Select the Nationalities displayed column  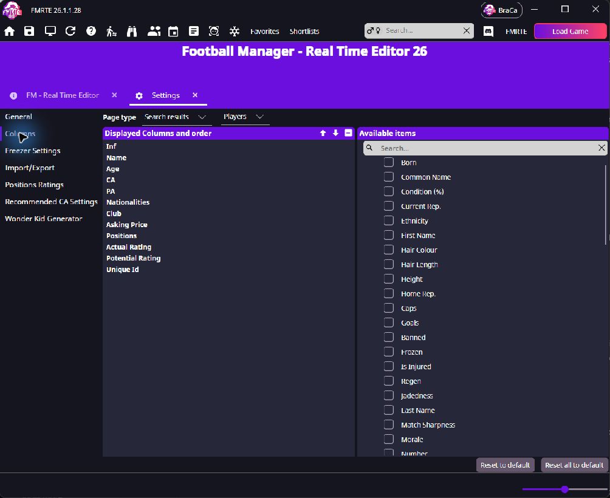pos(128,202)
